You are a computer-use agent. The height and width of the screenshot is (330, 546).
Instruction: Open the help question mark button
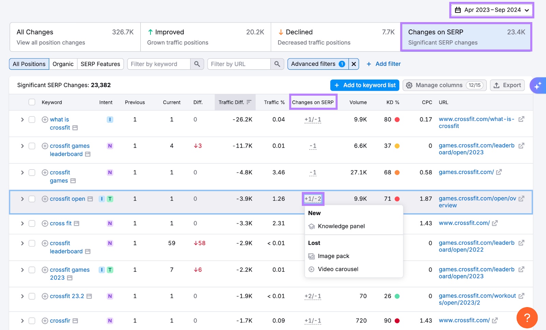pyautogui.click(x=527, y=318)
